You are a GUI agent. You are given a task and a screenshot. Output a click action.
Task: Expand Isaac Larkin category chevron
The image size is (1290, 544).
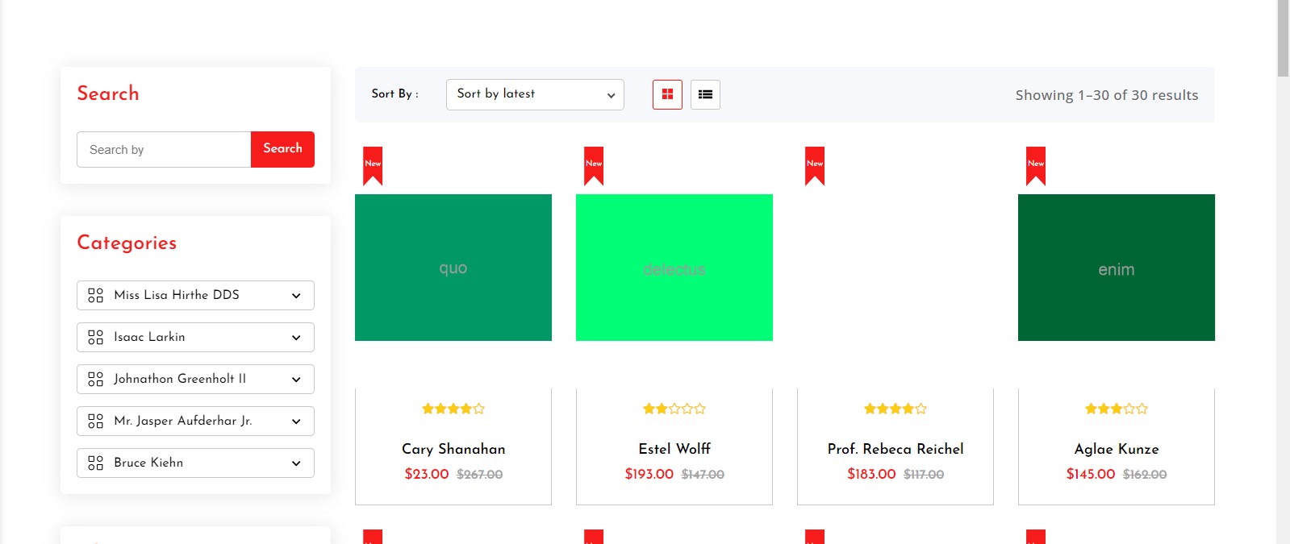tap(296, 338)
